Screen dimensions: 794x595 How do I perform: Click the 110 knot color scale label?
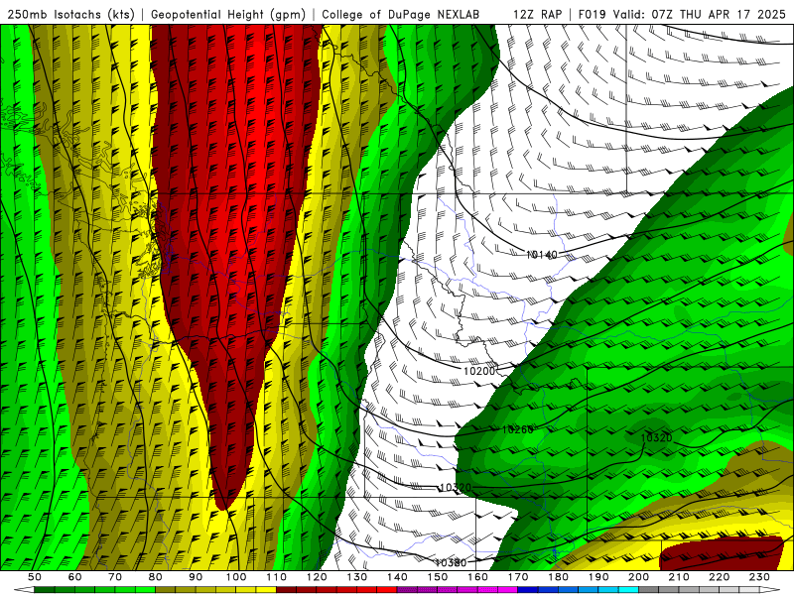pos(277,577)
